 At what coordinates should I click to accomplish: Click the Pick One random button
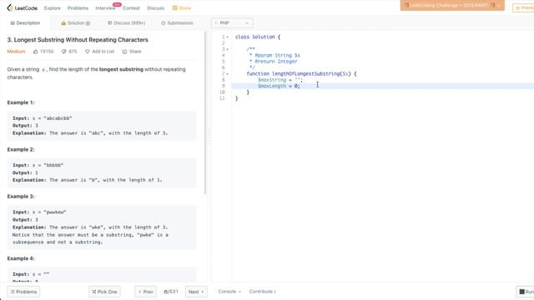104,292
